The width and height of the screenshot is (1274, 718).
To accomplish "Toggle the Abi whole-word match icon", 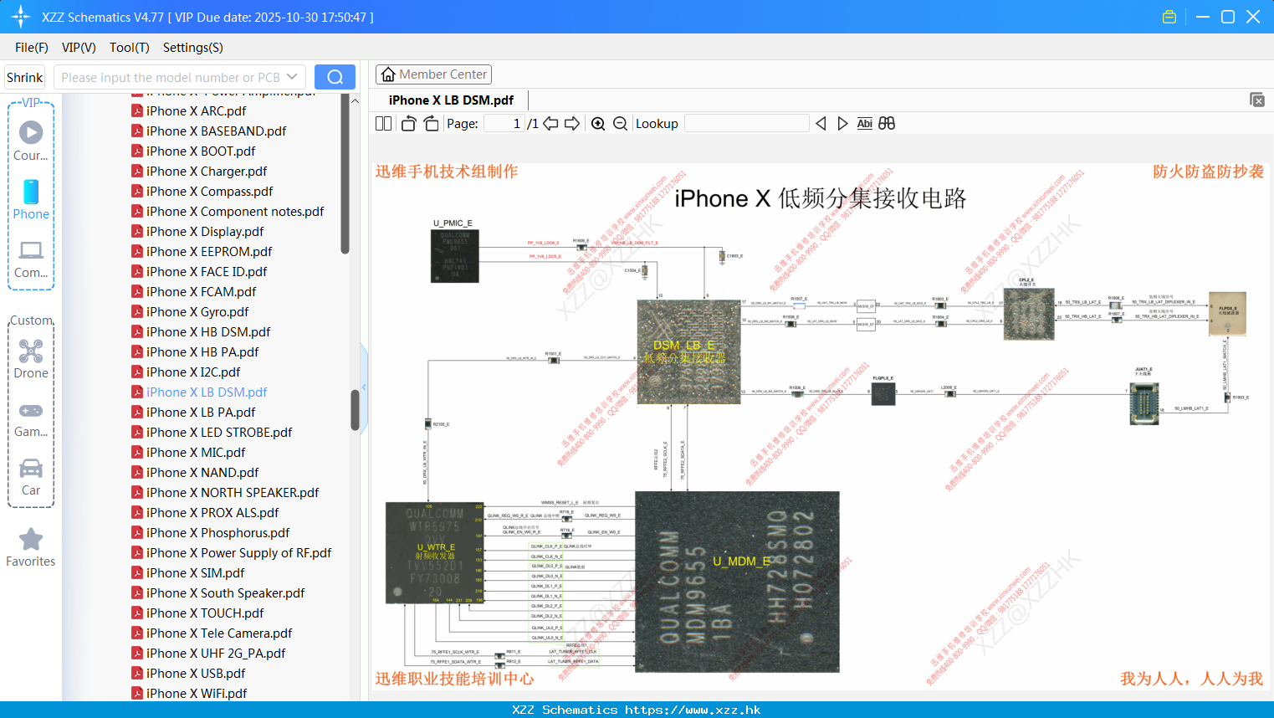I will point(864,124).
